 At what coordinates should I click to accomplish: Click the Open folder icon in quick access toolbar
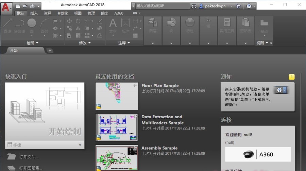pyautogui.click(x=24, y=6)
